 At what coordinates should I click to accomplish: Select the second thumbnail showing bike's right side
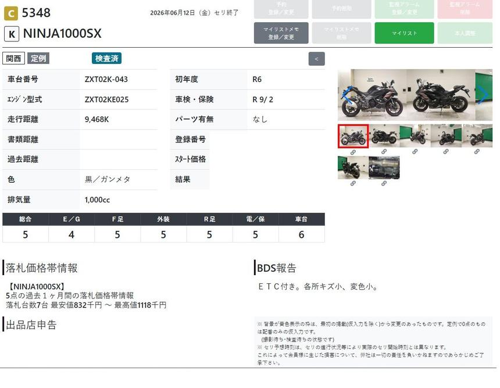(x=384, y=136)
